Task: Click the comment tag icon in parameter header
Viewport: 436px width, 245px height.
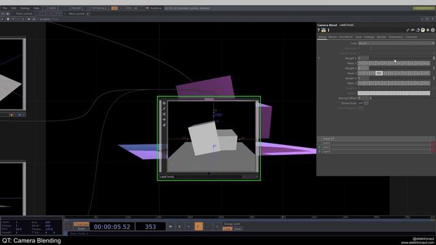Action: [413, 30]
